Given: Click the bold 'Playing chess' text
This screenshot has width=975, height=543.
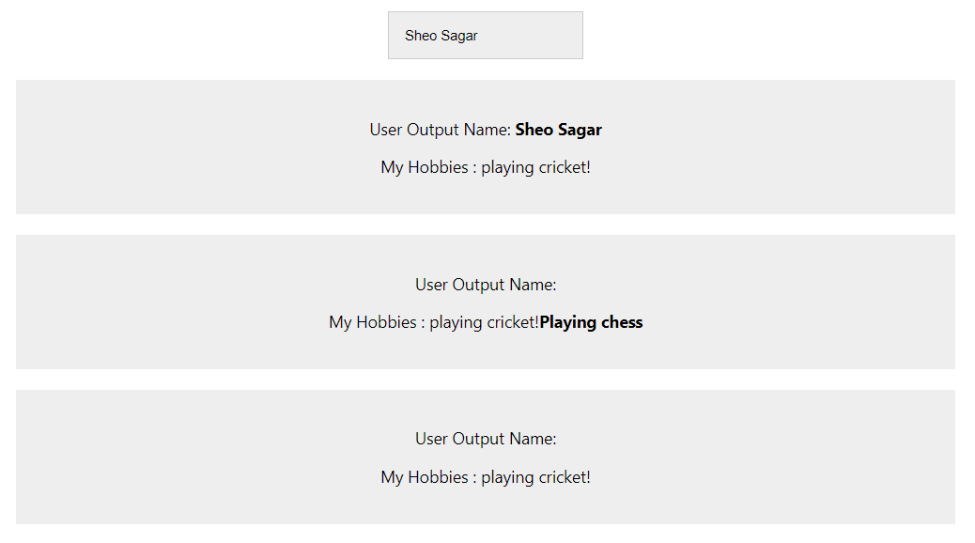Looking at the screenshot, I should click(591, 322).
